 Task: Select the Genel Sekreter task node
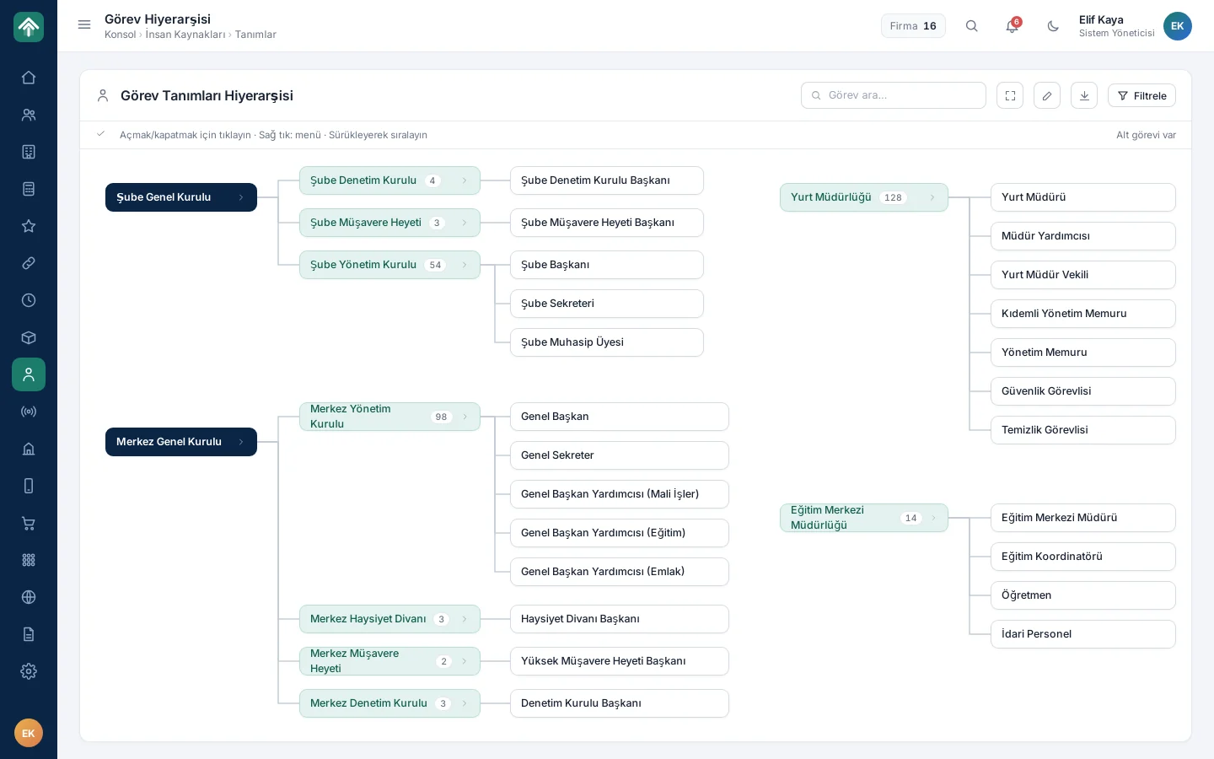pos(620,455)
